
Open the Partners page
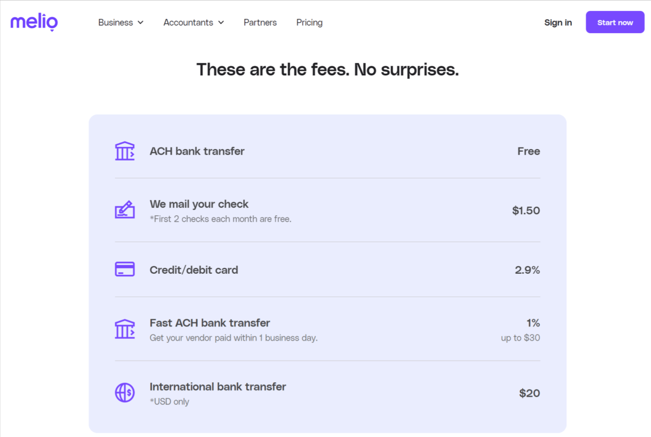tap(260, 22)
